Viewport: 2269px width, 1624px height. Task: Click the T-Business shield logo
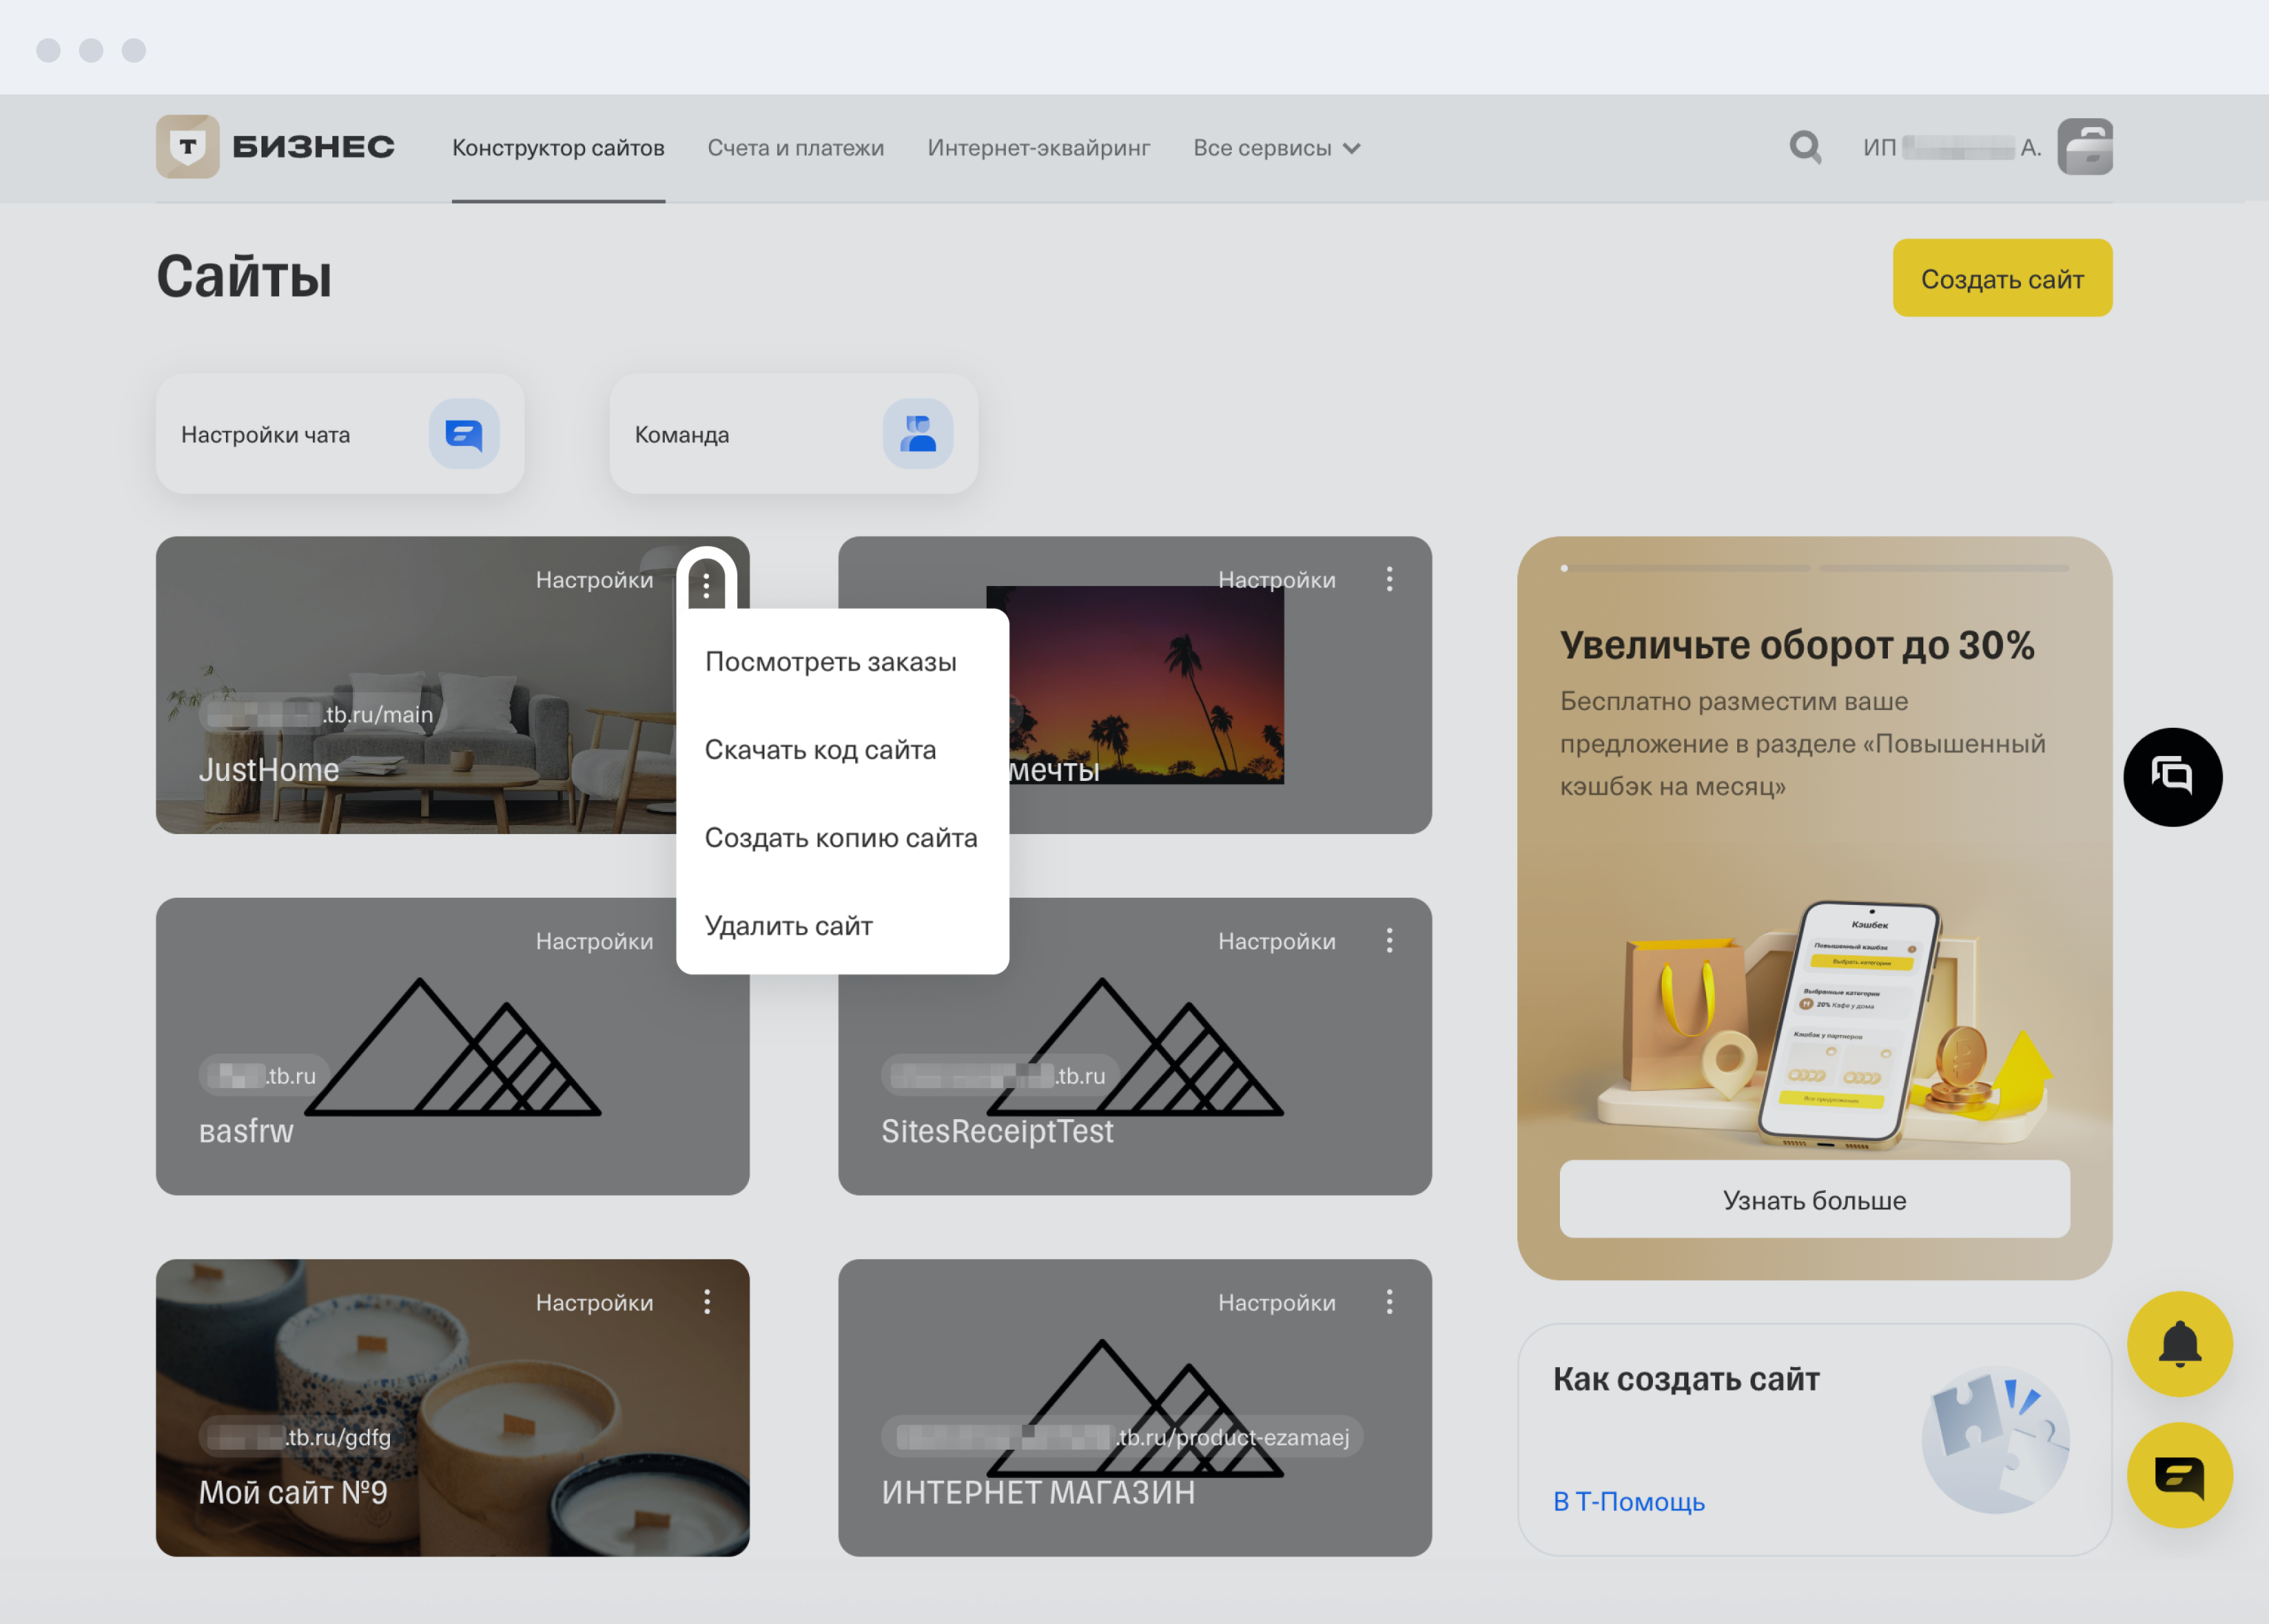tap(187, 147)
